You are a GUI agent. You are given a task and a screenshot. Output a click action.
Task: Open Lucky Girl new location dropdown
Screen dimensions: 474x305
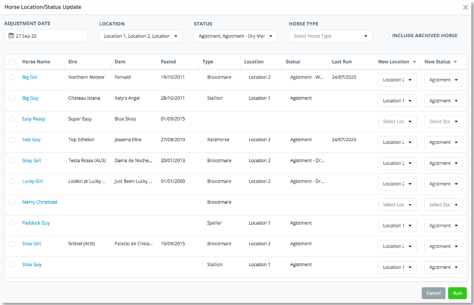point(397,184)
